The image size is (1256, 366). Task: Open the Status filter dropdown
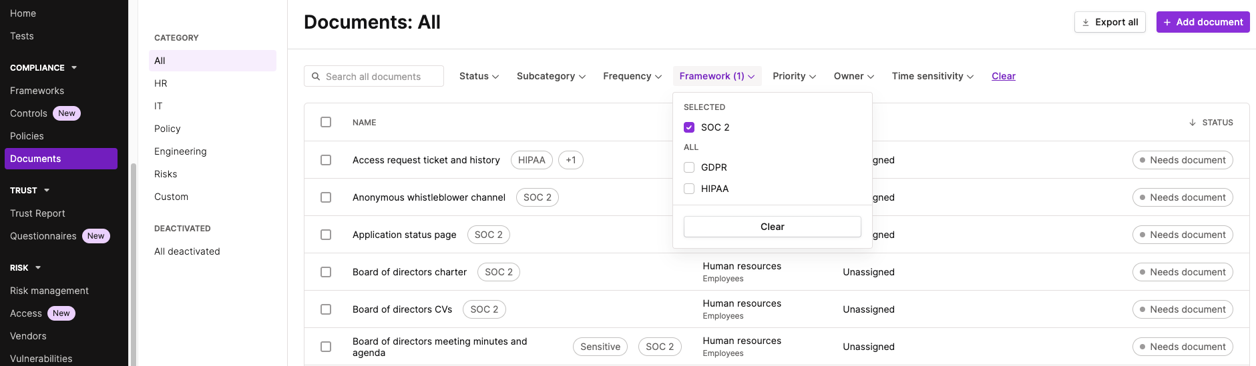479,76
